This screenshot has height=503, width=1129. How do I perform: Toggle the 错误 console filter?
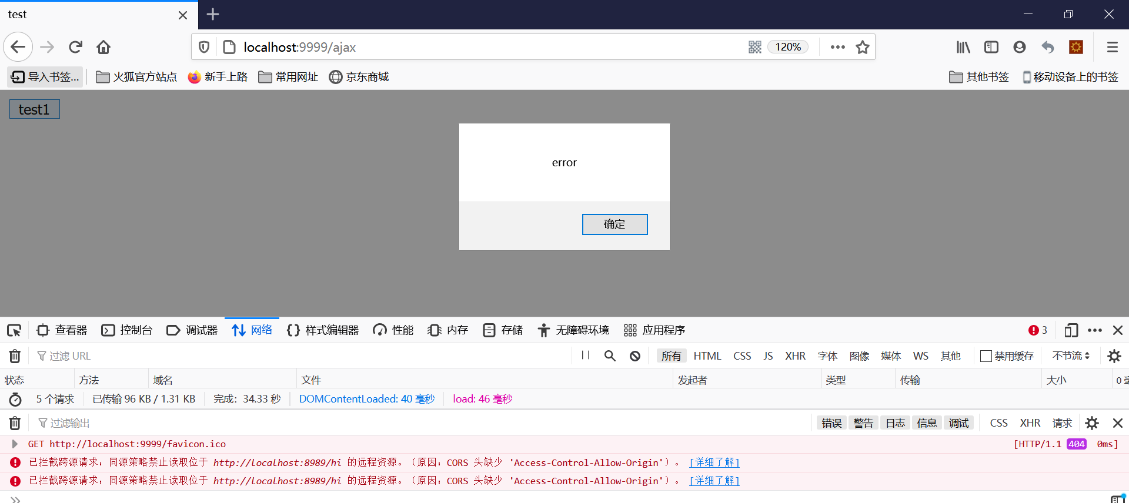pyautogui.click(x=831, y=423)
